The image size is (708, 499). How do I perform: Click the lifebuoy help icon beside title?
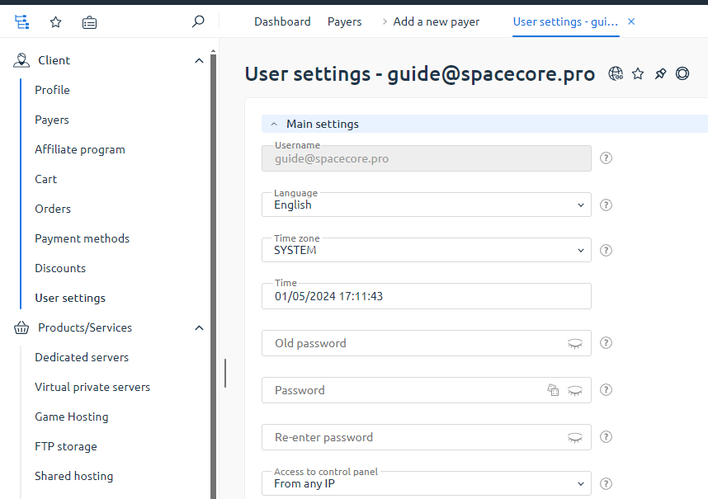[x=682, y=73]
